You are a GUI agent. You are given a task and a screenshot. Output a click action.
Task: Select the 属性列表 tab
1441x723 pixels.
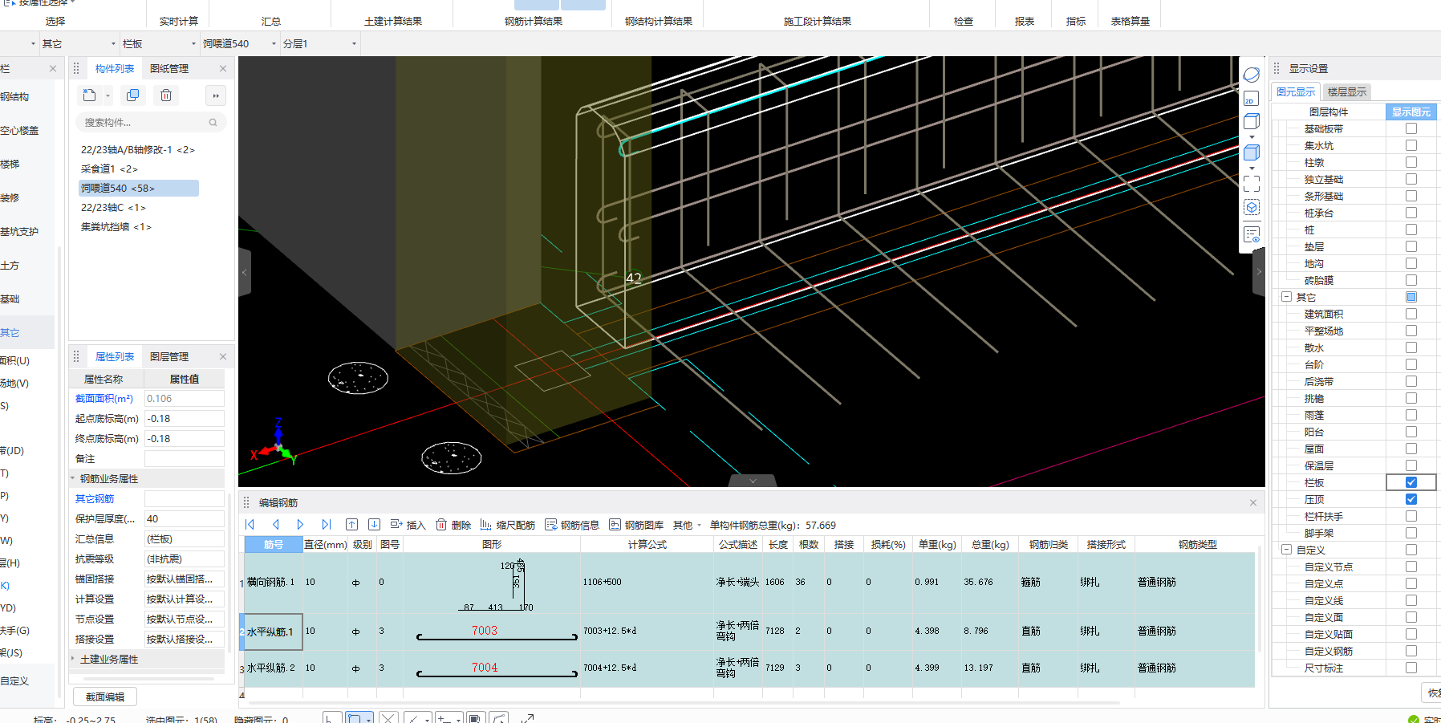click(x=115, y=357)
